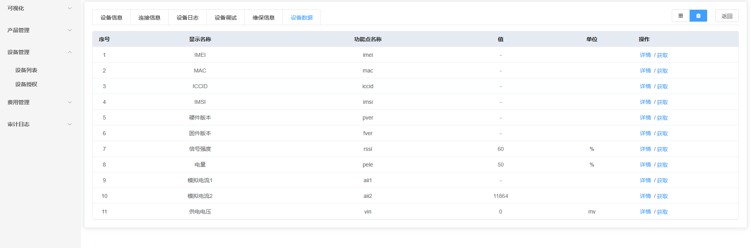Collapse the 设备管理 sidebar menu
The image size is (751, 248).
tap(40, 52)
